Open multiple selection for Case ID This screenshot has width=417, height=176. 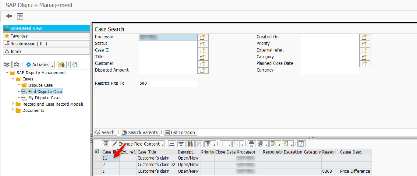point(203,51)
